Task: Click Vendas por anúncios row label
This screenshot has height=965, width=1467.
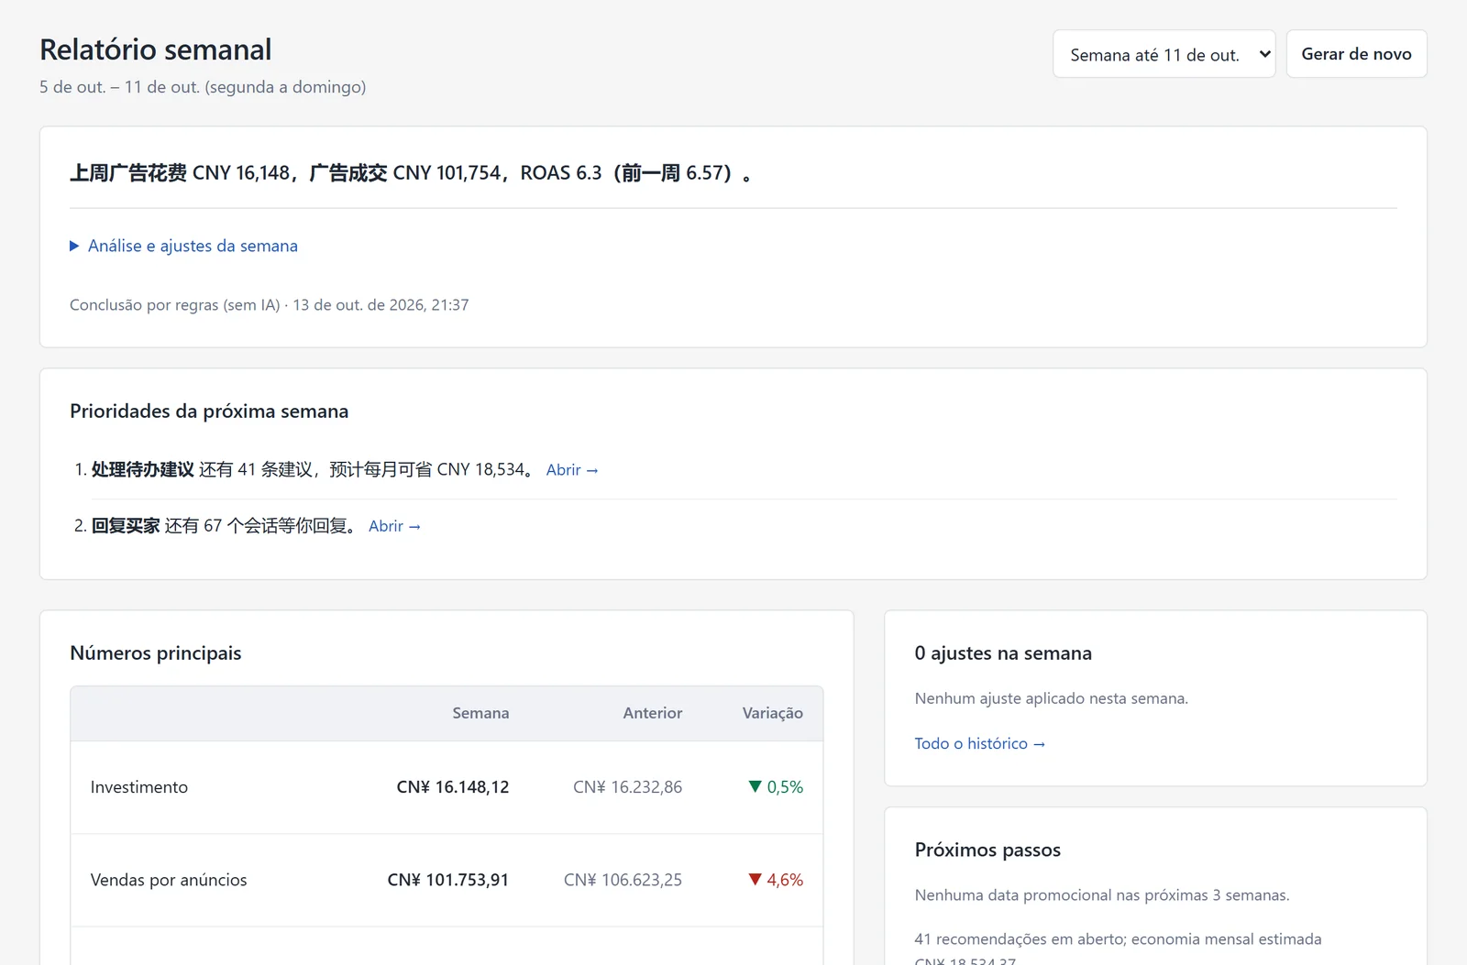Action: click(x=169, y=880)
